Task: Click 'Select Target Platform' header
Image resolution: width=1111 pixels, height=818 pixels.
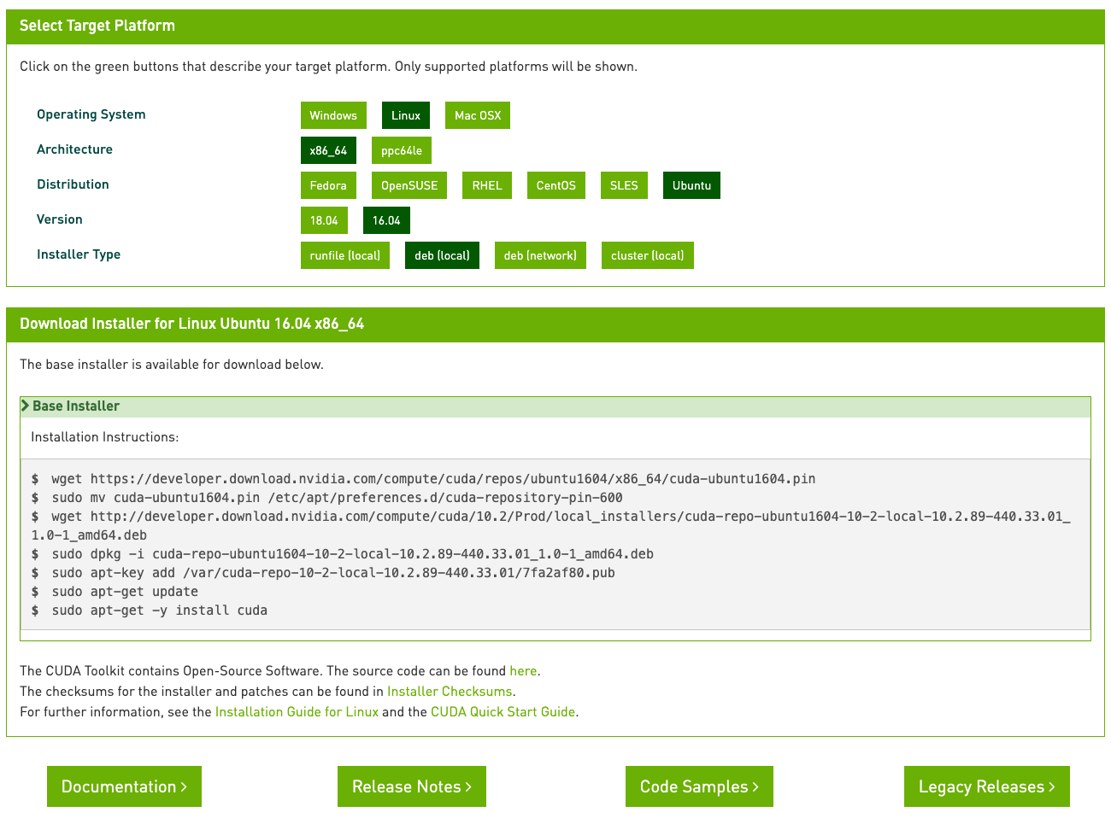Action: 97,26
